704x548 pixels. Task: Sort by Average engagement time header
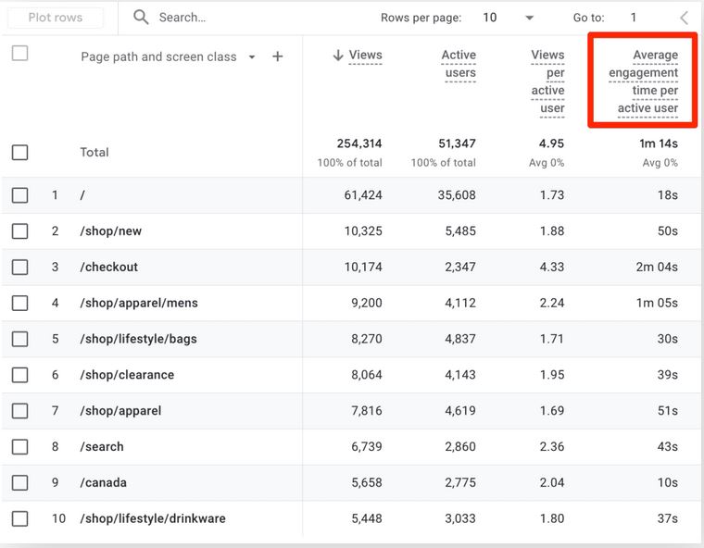[644, 81]
